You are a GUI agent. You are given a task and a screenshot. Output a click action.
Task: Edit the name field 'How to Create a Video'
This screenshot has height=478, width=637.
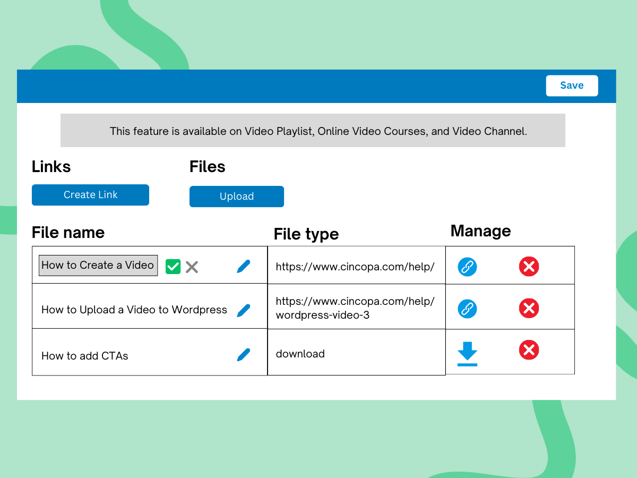(x=98, y=266)
